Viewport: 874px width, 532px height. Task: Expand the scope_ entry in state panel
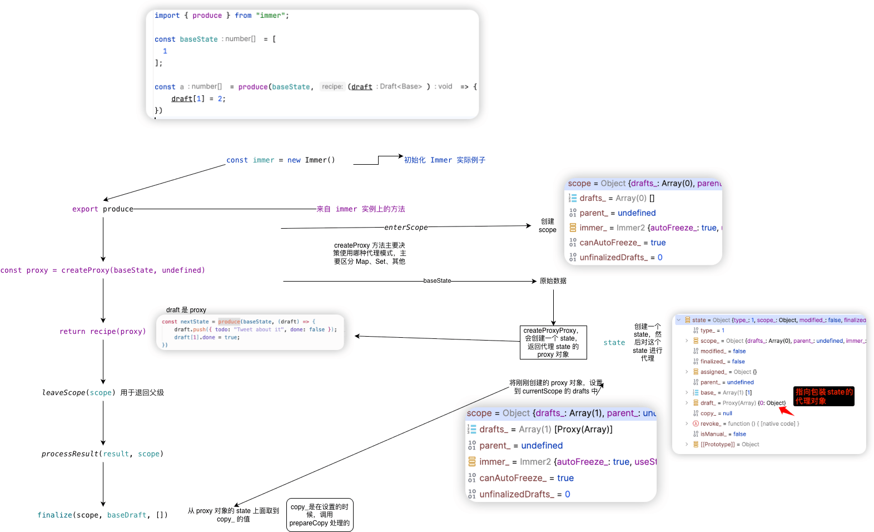pyautogui.click(x=687, y=341)
